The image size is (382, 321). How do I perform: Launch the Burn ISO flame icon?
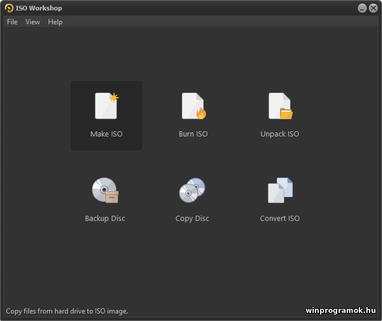click(x=194, y=106)
